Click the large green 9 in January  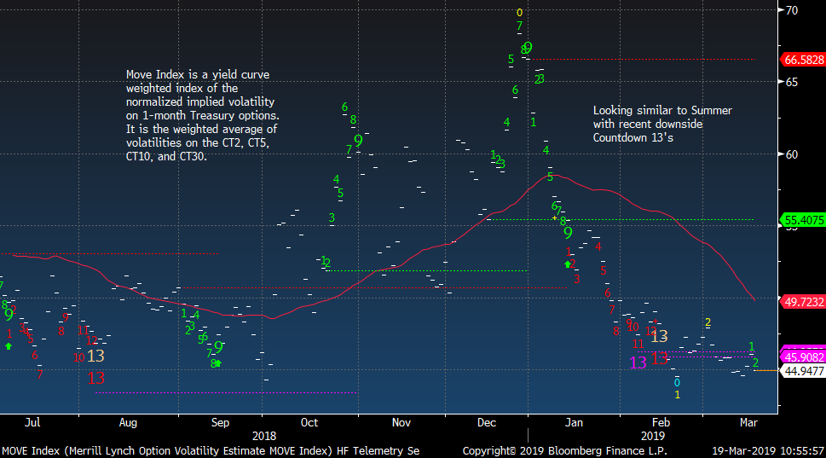click(x=568, y=233)
